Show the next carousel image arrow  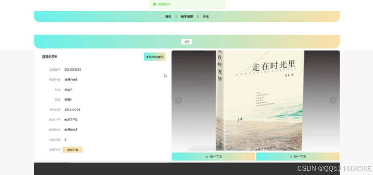pos(333,101)
